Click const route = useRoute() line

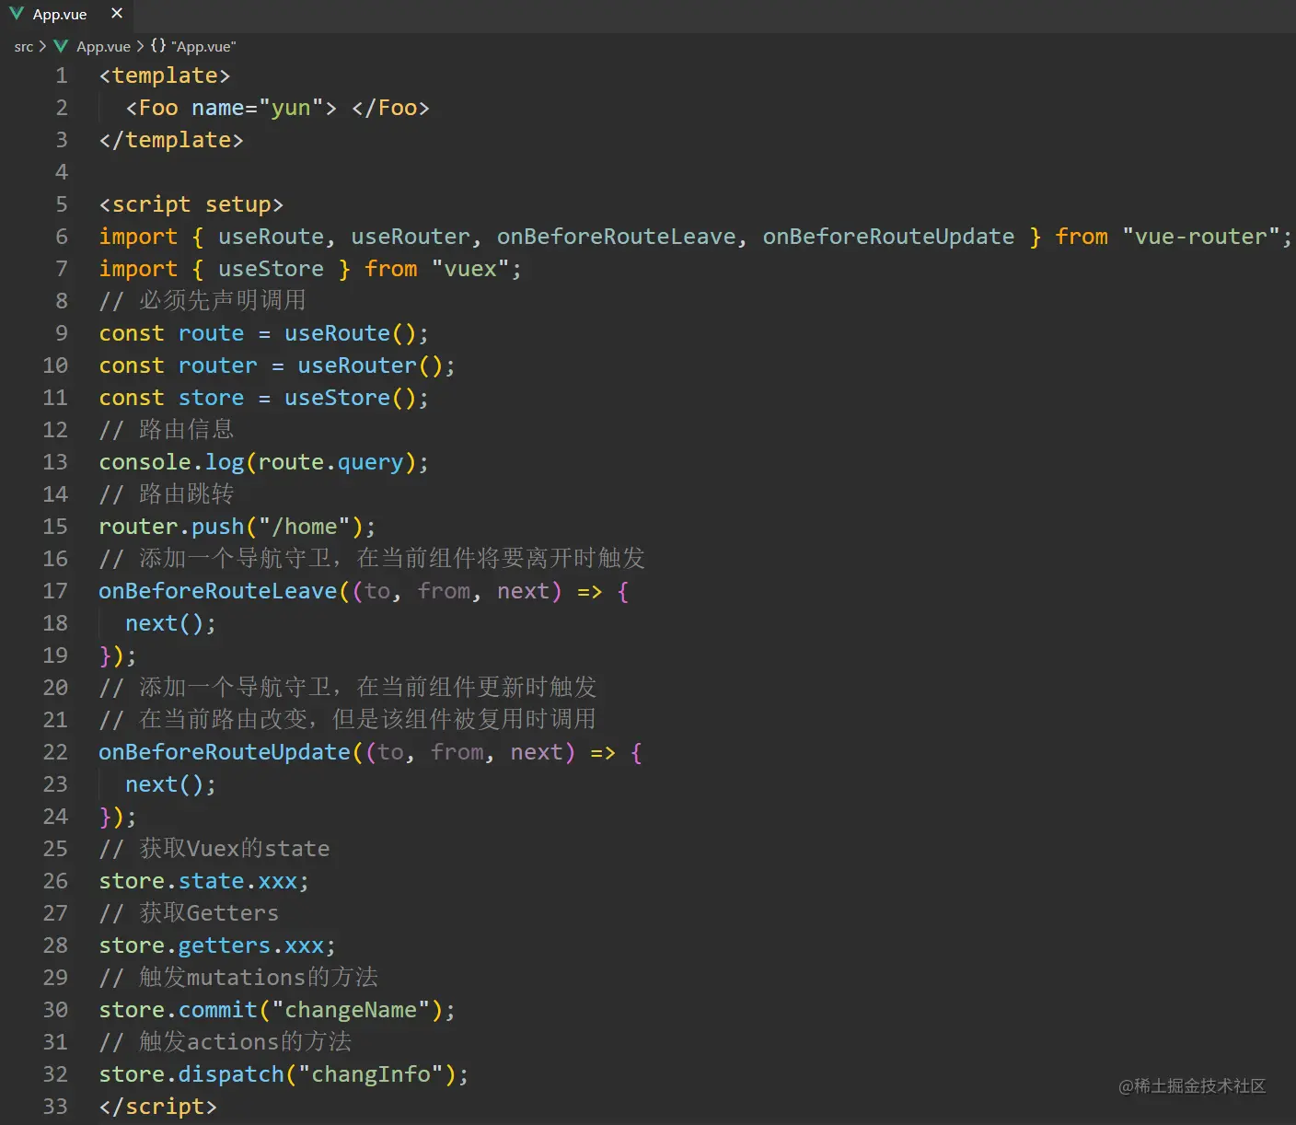point(263,333)
